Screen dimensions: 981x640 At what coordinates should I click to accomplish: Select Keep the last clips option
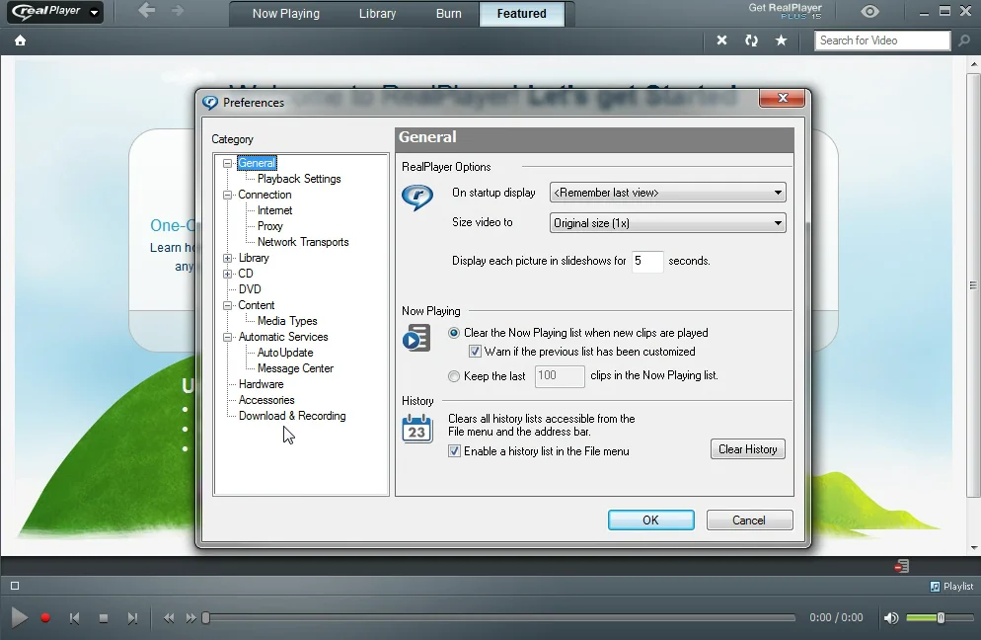coord(454,376)
